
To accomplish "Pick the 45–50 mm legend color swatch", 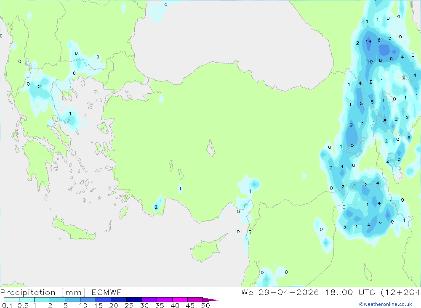I will tap(195, 300).
